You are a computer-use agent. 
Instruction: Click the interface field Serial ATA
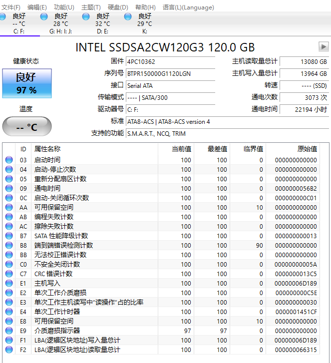tap(171, 86)
